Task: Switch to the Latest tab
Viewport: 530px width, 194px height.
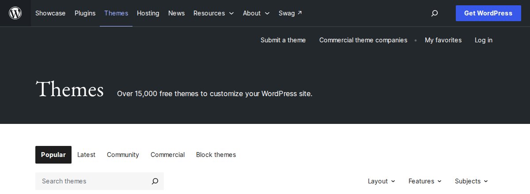Action: pyautogui.click(x=86, y=155)
